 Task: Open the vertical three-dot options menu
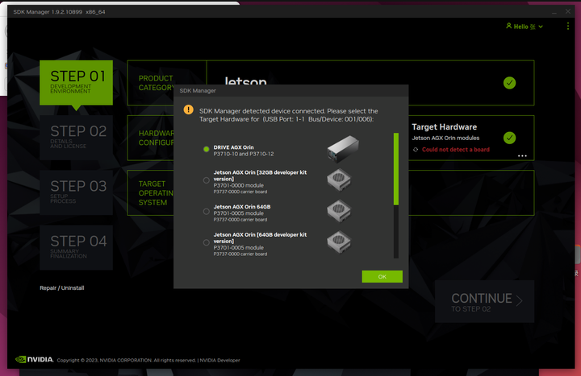[567, 27]
